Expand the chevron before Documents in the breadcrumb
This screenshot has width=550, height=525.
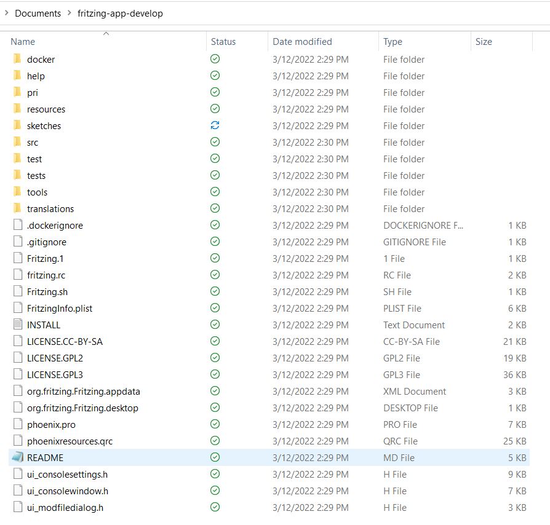(x=7, y=12)
